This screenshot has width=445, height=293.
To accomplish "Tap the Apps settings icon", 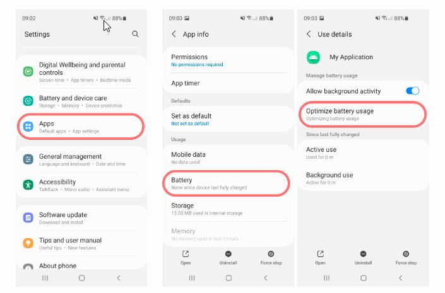I will 28,127.
